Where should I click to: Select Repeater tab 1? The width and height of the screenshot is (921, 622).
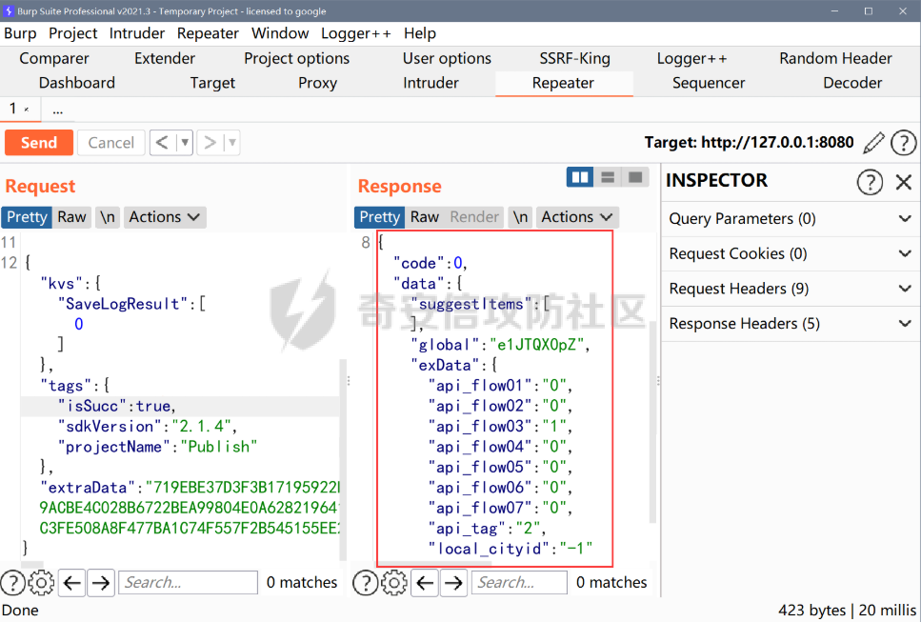[19, 110]
